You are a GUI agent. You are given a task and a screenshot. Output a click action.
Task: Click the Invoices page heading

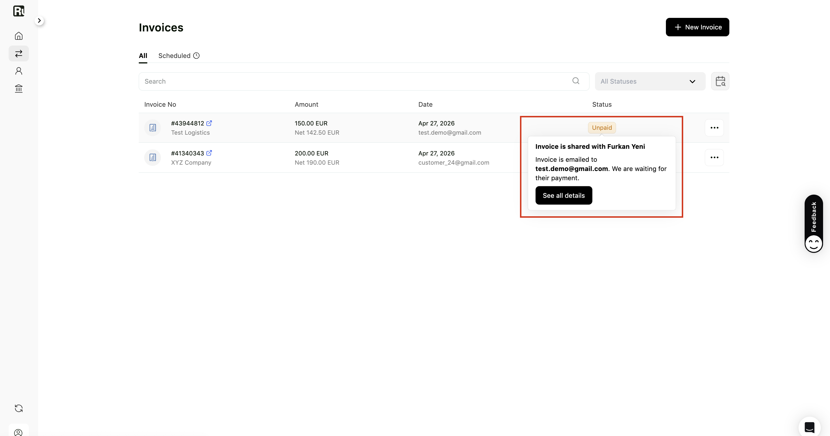(x=161, y=27)
